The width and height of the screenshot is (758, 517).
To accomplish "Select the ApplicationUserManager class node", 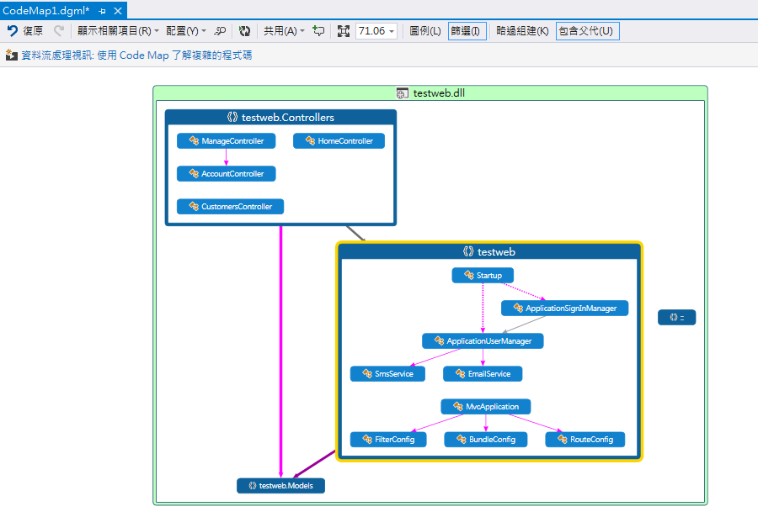I will 483,341.
